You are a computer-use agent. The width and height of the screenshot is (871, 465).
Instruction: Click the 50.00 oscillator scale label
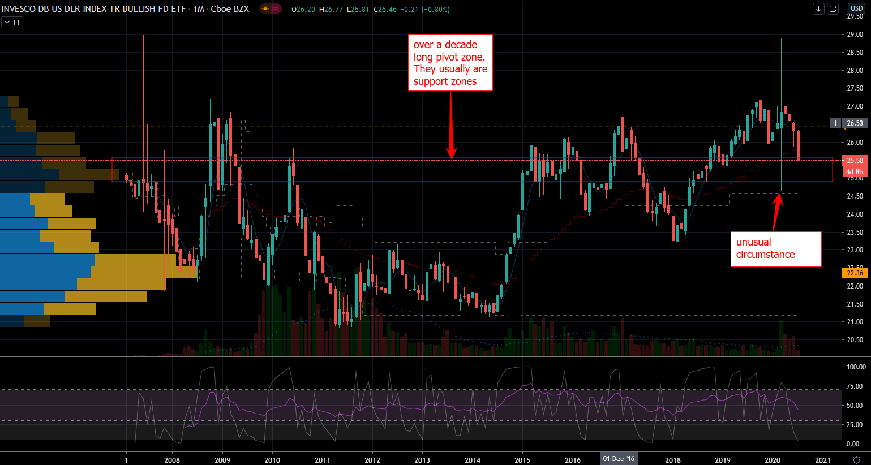click(x=855, y=406)
